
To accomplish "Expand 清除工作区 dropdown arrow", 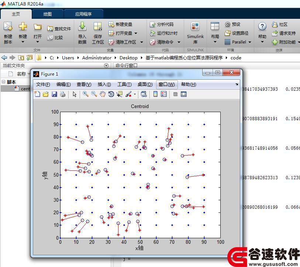I will click(142, 42).
